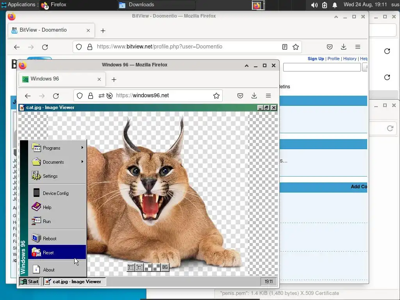Open downloads in the BitView window
The image size is (400, 300).
pos(344,47)
